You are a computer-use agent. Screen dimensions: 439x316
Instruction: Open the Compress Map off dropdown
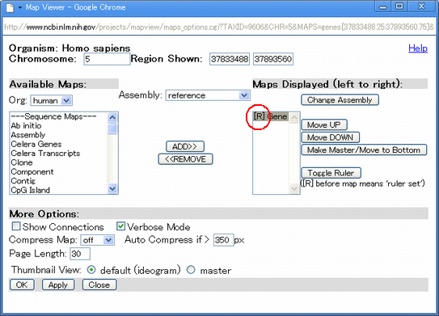coord(98,240)
